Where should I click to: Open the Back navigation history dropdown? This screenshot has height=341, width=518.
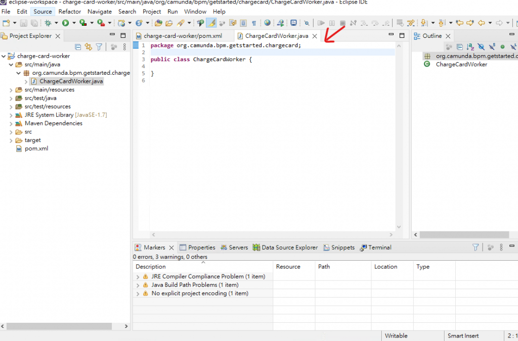tap(490, 23)
